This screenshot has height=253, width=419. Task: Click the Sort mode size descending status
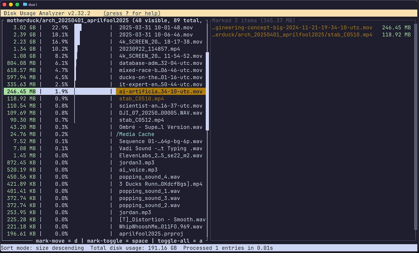pos(42,248)
